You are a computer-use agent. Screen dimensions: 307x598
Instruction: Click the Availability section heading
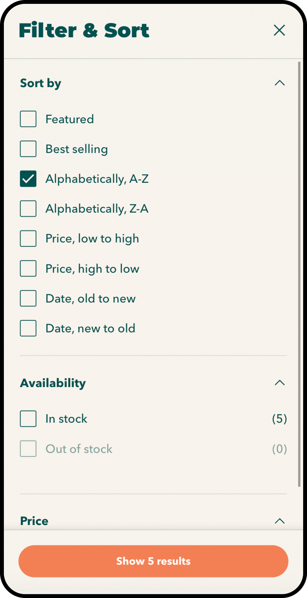pos(53,383)
